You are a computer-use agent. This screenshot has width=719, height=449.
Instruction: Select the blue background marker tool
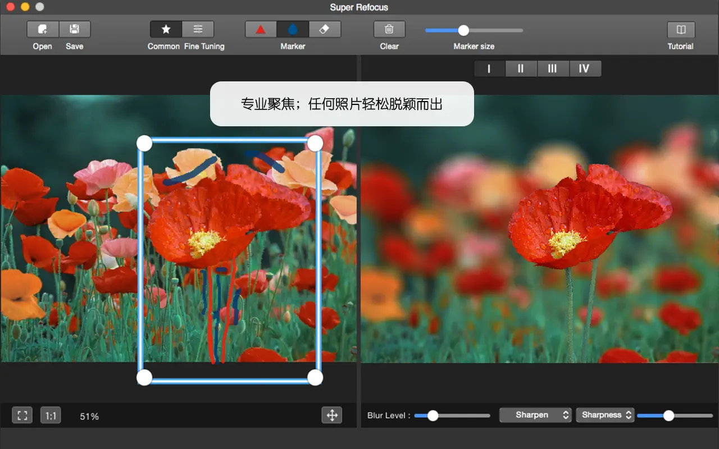(293, 29)
